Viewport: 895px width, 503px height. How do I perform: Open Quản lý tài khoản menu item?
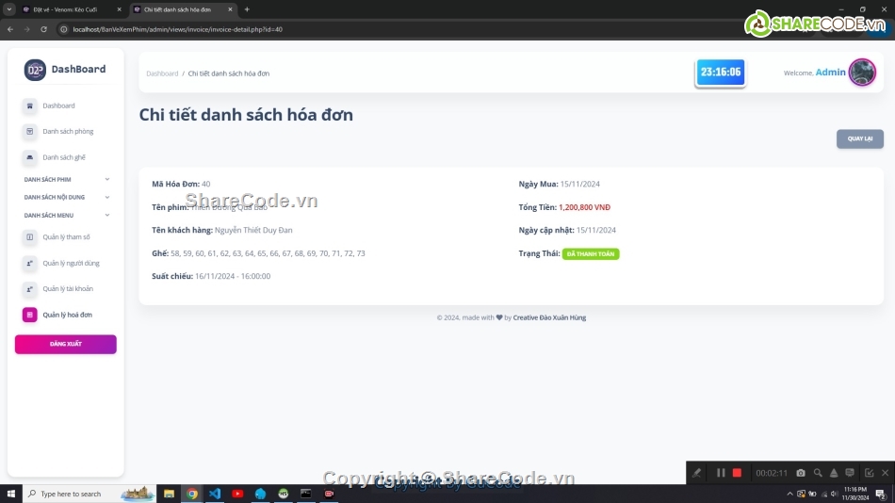tap(68, 289)
